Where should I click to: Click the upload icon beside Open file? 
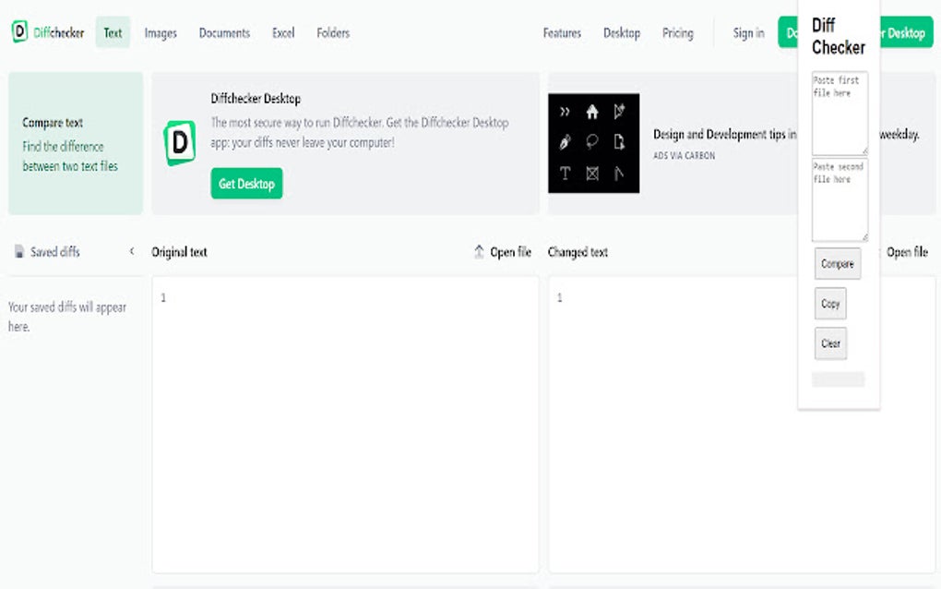coord(480,251)
